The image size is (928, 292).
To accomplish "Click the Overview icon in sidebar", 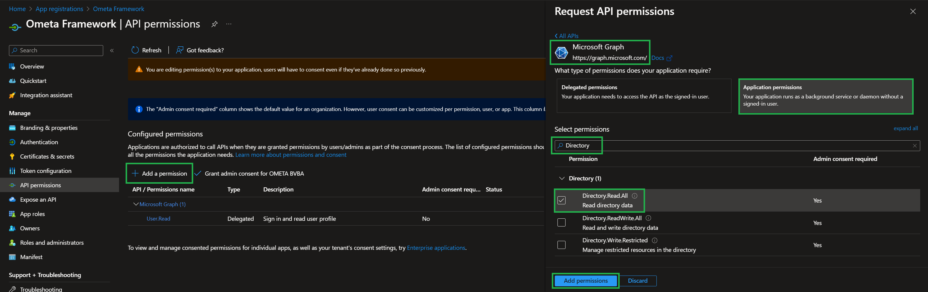I will 12,66.
